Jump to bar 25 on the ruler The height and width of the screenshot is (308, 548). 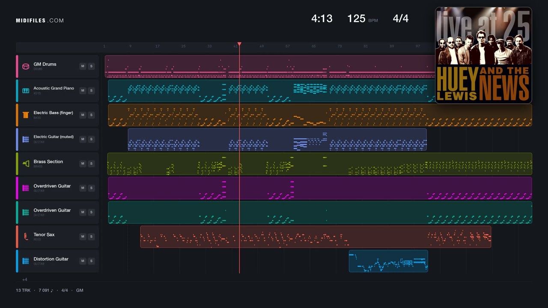(183, 46)
